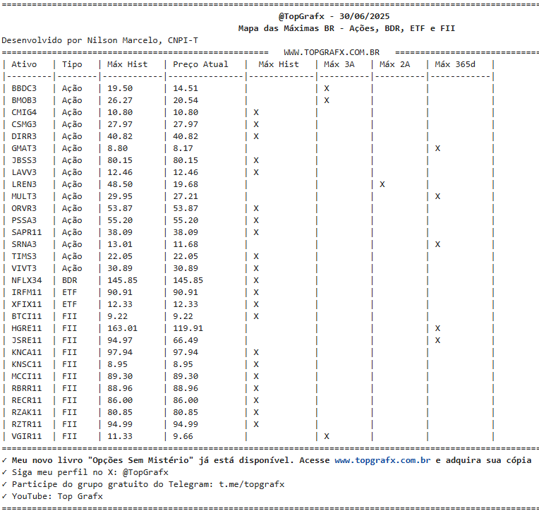The height and width of the screenshot is (511, 539).
Task: Select the CSMG3 ticker cell
Action: tap(24, 124)
